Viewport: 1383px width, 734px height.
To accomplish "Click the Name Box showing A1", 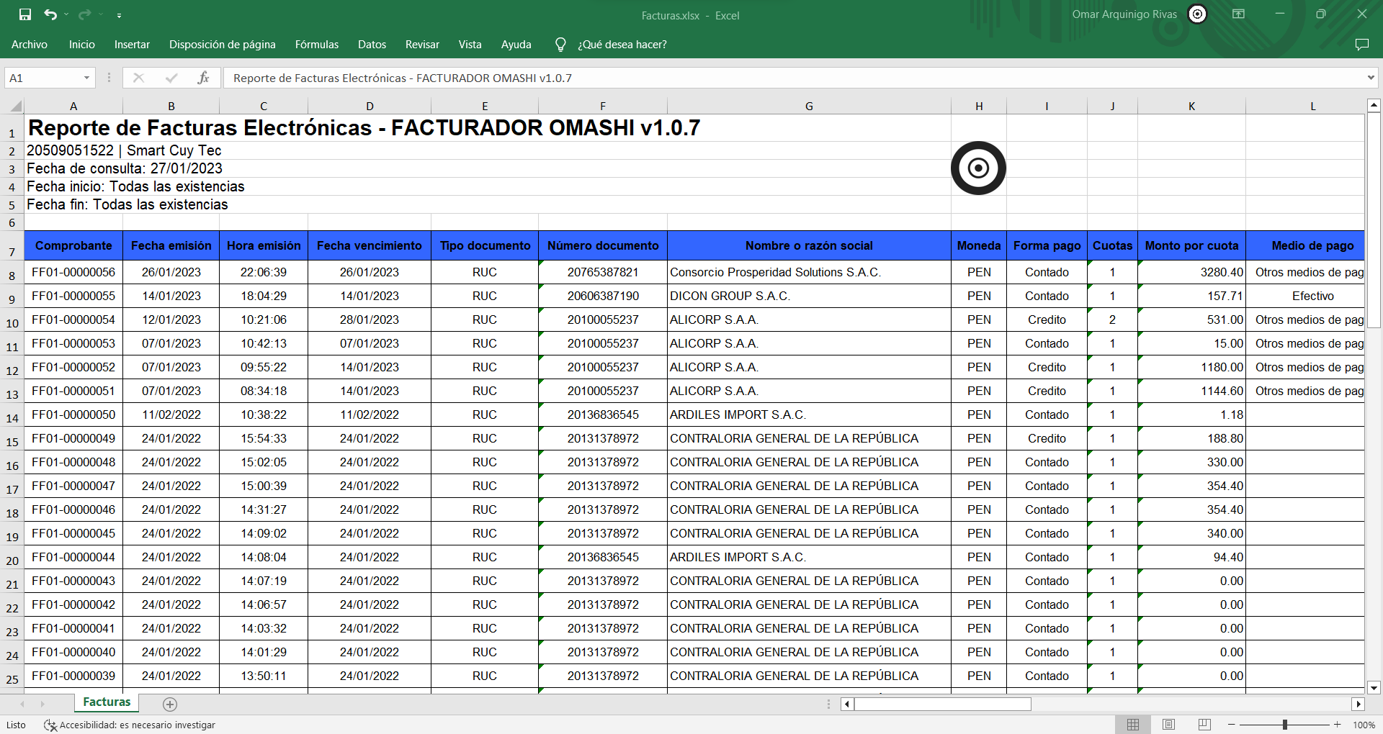I will pos(42,78).
